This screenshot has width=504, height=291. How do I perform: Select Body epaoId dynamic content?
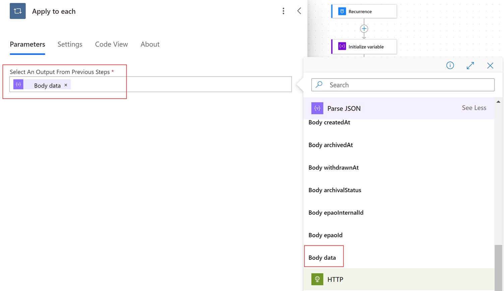[x=325, y=235]
